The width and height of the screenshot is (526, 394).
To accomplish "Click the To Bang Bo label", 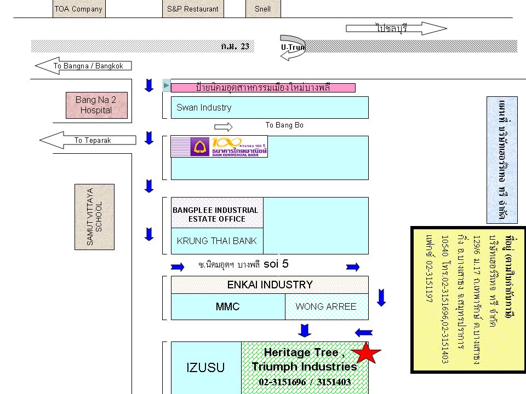I will [x=284, y=125].
